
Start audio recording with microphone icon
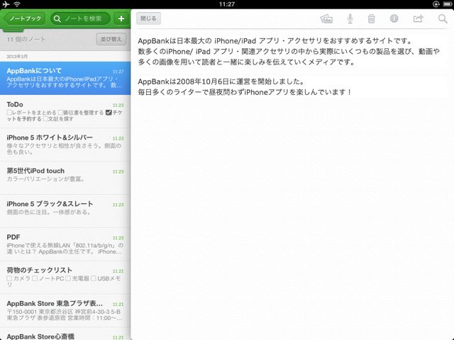pyautogui.click(x=350, y=19)
